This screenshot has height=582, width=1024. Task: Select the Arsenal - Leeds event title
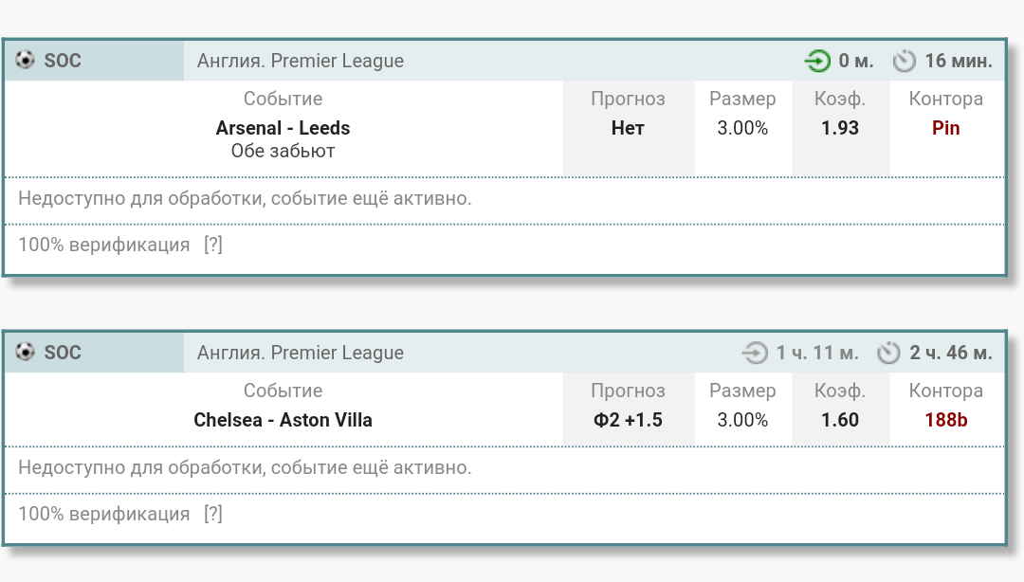(283, 128)
